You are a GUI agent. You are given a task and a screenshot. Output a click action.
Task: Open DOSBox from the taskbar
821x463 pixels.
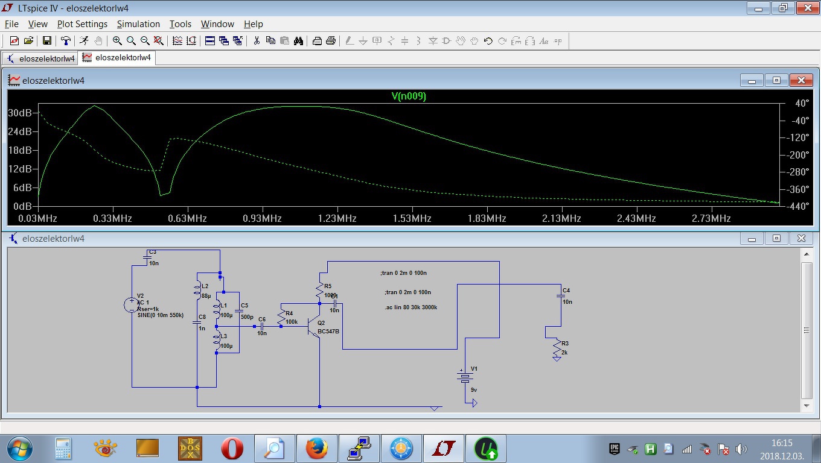(x=190, y=449)
